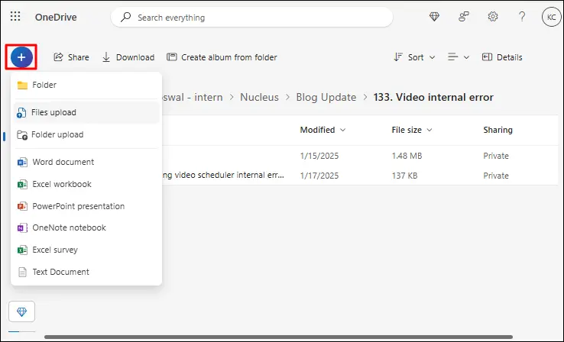
Task: Click the 1/17/2025 modified date cell
Action: click(319, 176)
